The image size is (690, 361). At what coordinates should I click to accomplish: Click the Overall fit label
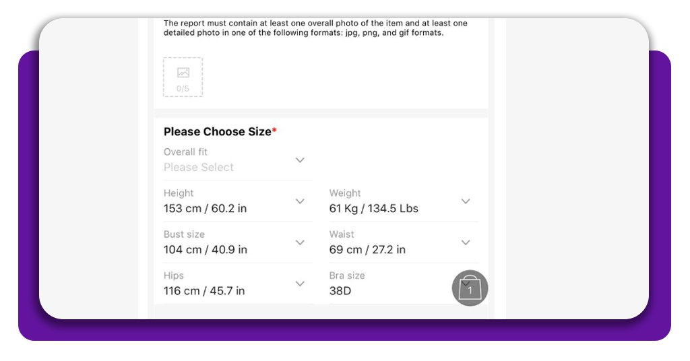[185, 152]
